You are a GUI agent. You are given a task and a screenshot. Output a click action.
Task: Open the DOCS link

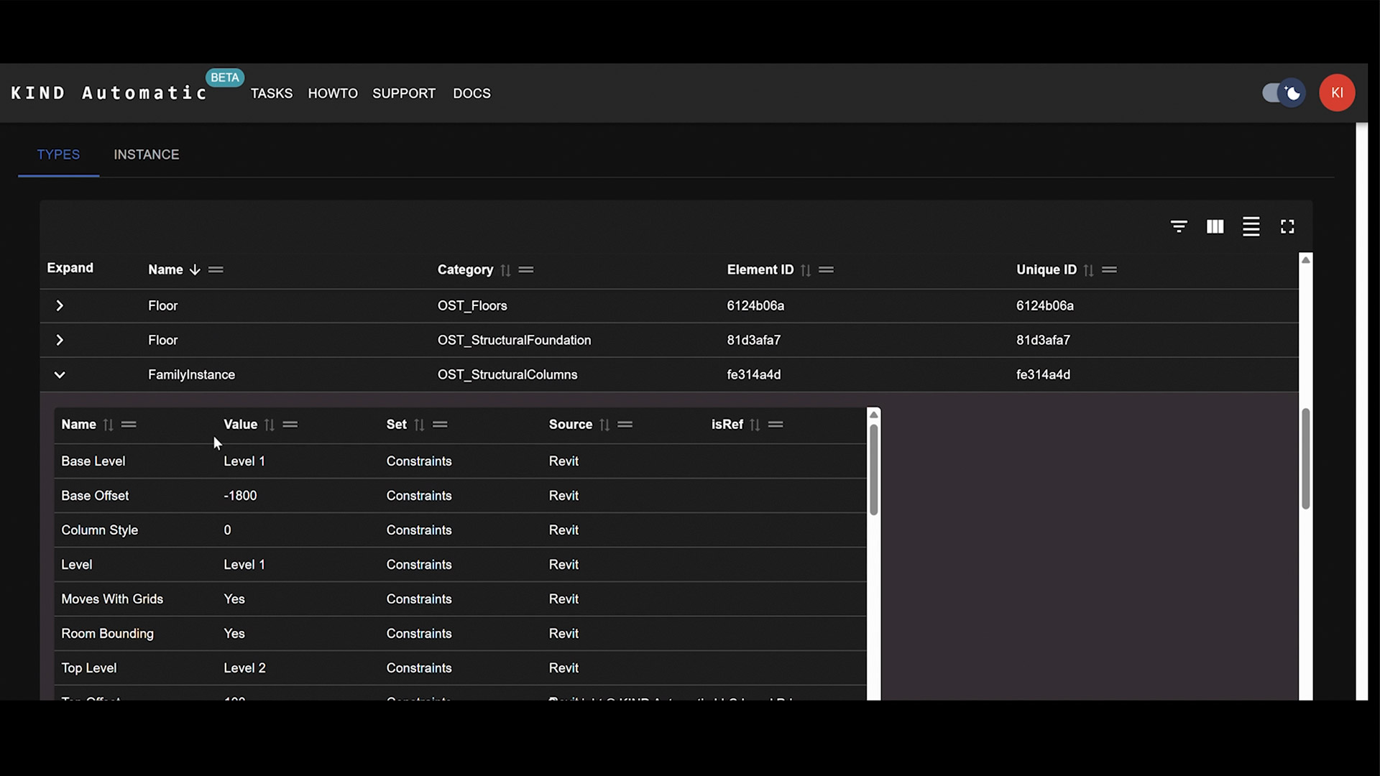[471, 93]
